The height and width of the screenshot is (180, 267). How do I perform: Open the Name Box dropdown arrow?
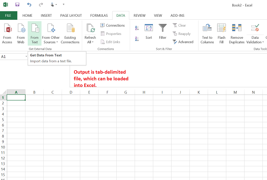[x=26, y=57]
